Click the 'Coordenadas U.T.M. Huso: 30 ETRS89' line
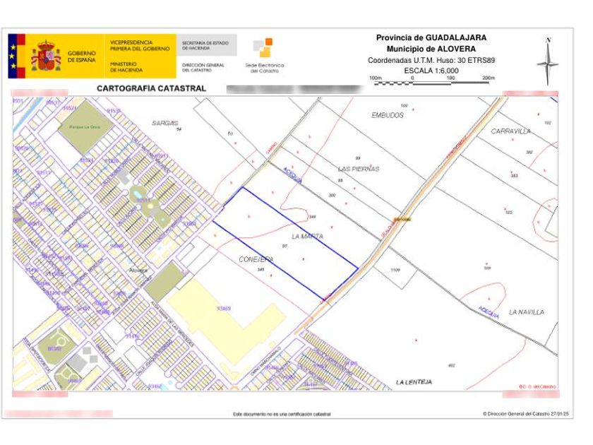 (431, 60)
